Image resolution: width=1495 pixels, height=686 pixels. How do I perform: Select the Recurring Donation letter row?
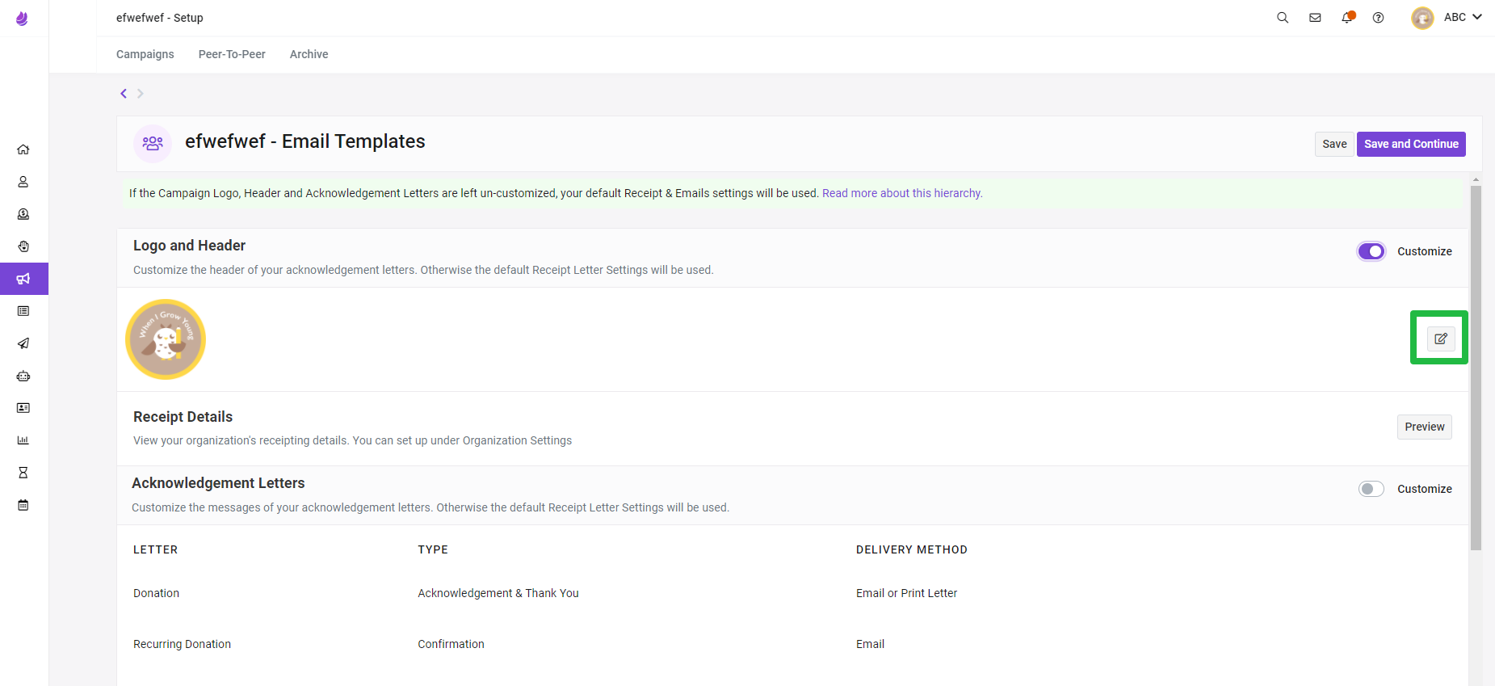coord(792,644)
